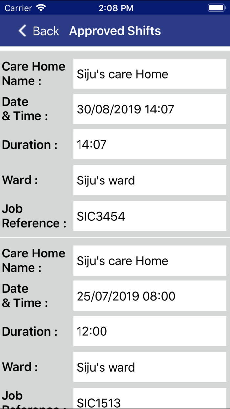Tap the back chevron arrow icon
The image size is (230, 409).
click(22, 31)
